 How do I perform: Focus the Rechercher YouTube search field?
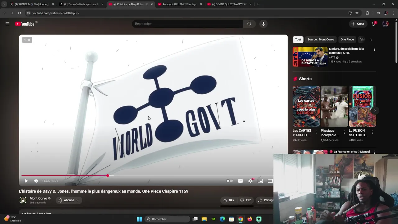(187, 24)
